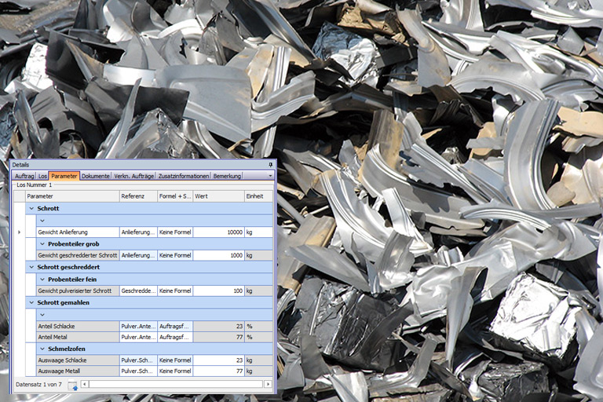This screenshot has height=402, width=603.
Task: Click the record export icon beside Datensatz
Action: pos(72,385)
